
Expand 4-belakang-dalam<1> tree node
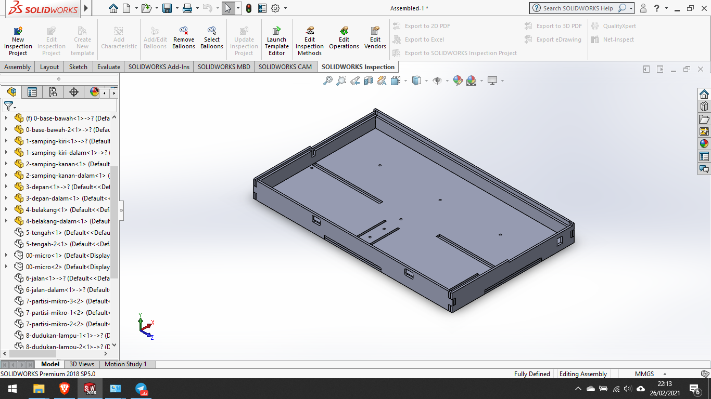(x=6, y=221)
